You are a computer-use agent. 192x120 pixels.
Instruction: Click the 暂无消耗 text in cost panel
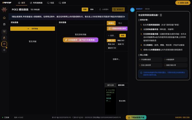(122, 101)
